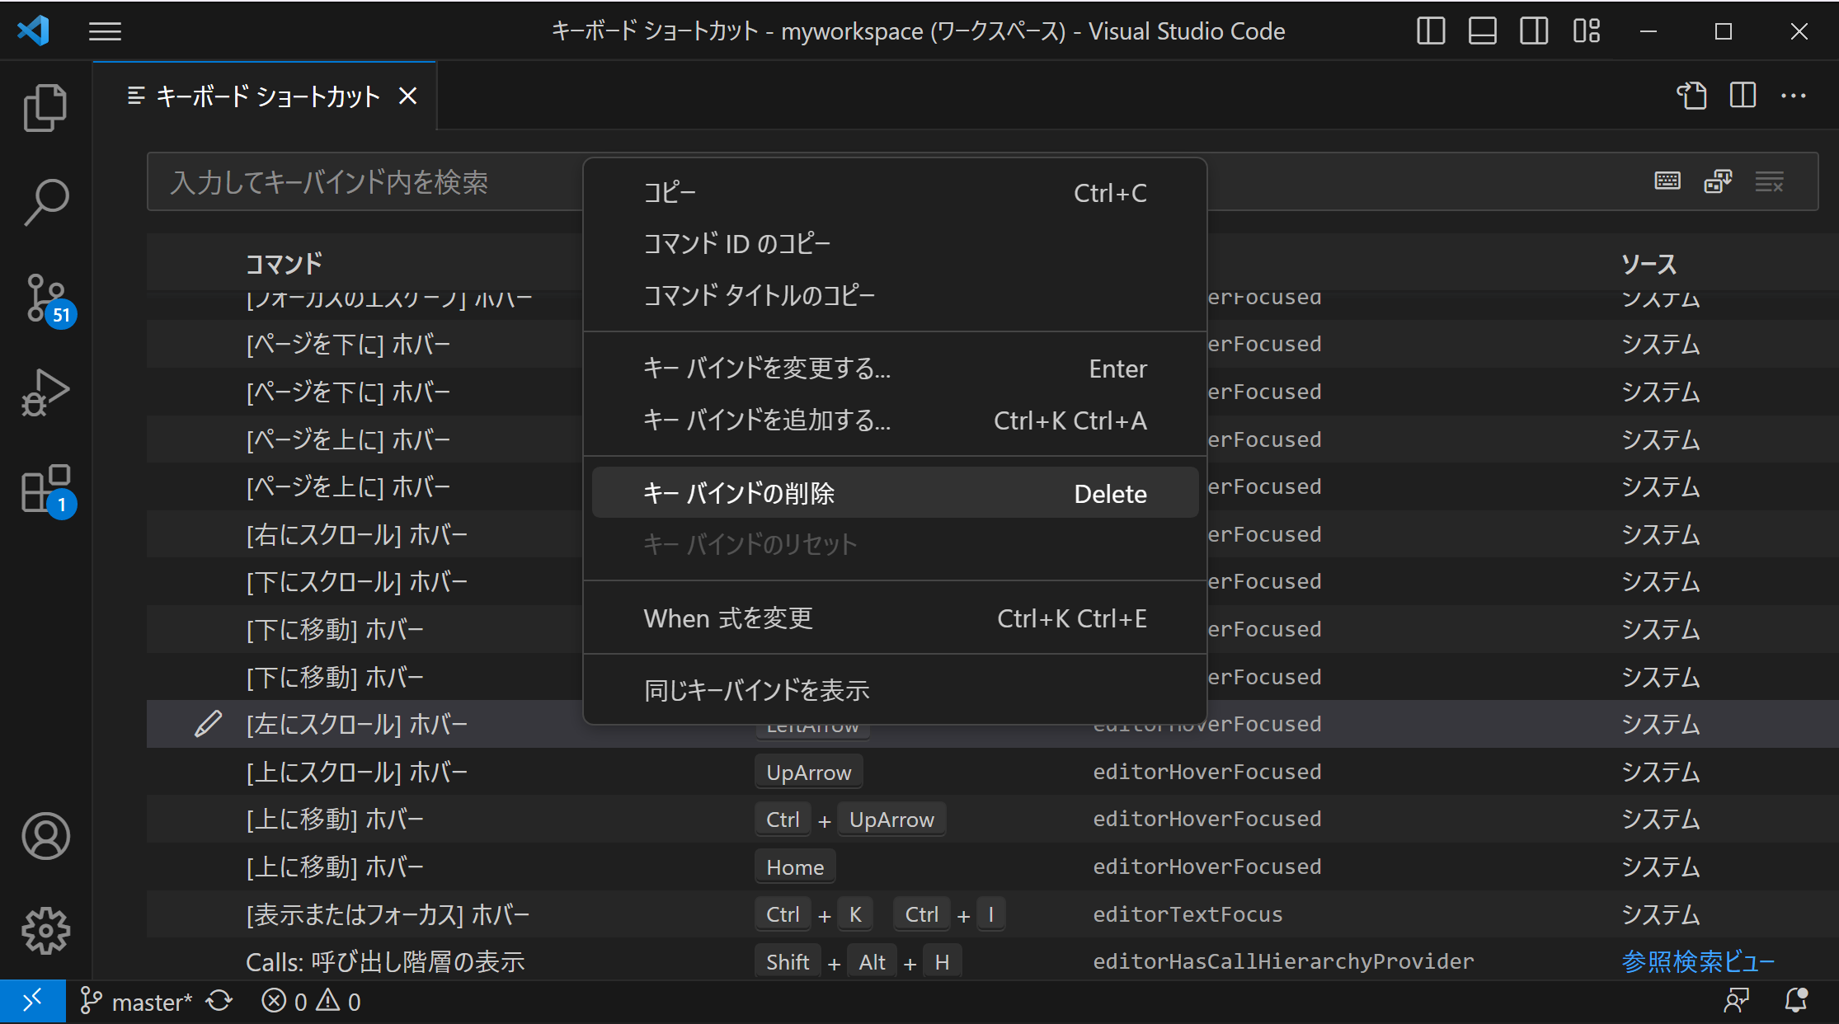Toggle sort by precedence in the search box

pos(1719,181)
